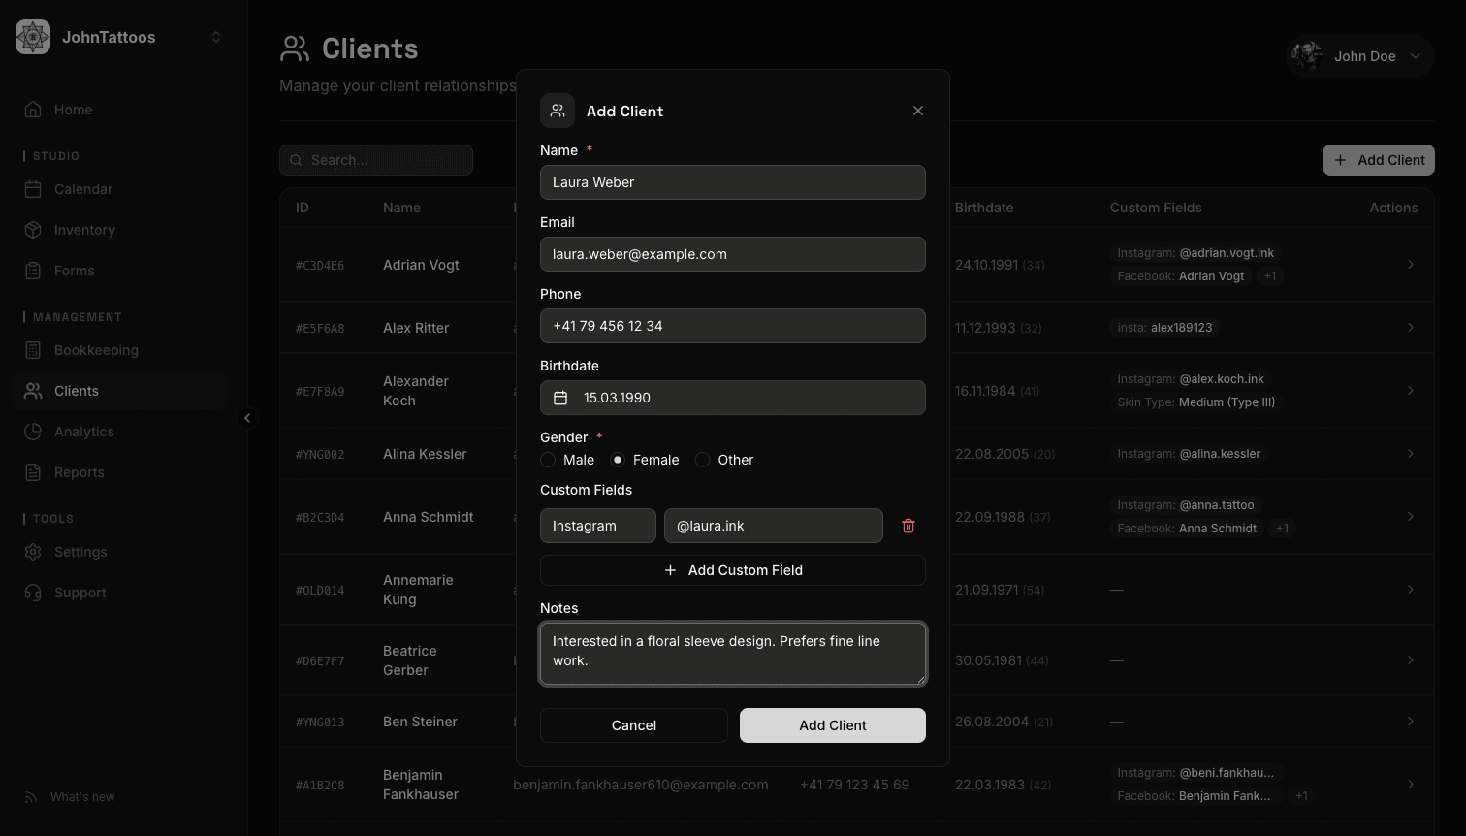Viewport: 1466px width, 836px height.
Task: Select the Male gender radio button
Action: pos(547,459)
